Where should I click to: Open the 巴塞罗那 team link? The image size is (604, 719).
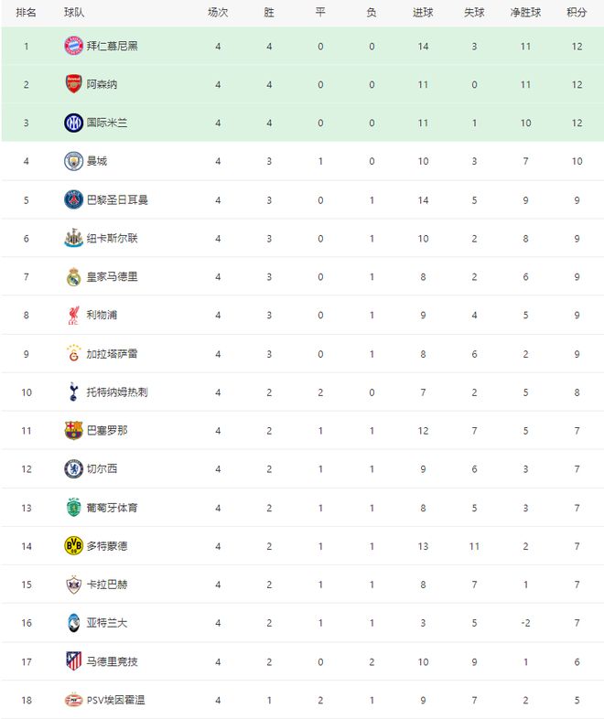107,430
